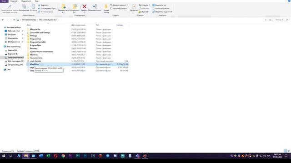Click the Изменить ribbon button
This screenshot has height=163, width=291.
point(144,9)
